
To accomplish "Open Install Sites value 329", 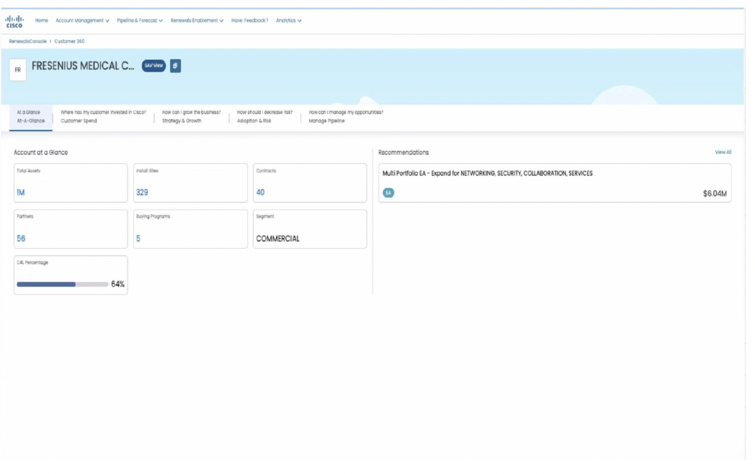I will [x=142, y=193].
